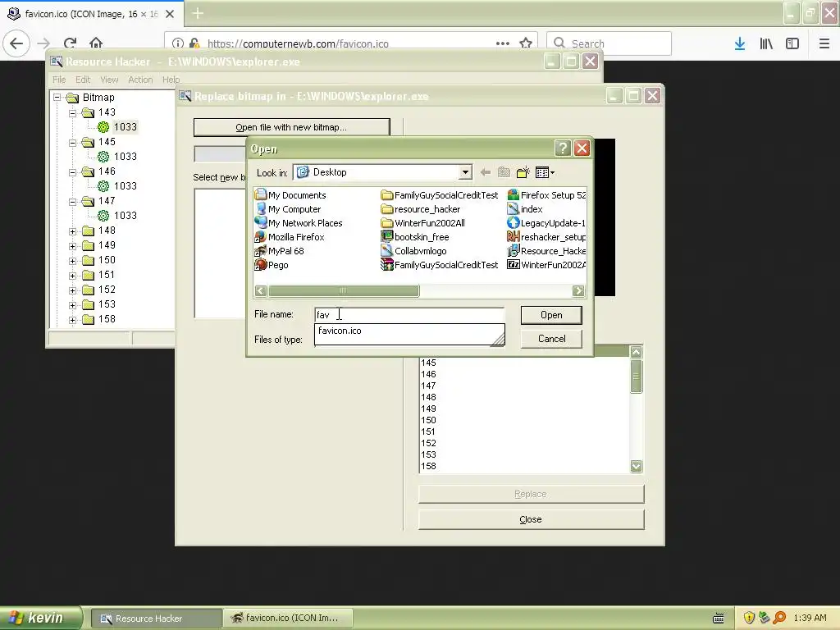Open the Help menu in Resource Hacker
Image resolution: width=840 pixels, height=630 pixels.
(171, 80)
